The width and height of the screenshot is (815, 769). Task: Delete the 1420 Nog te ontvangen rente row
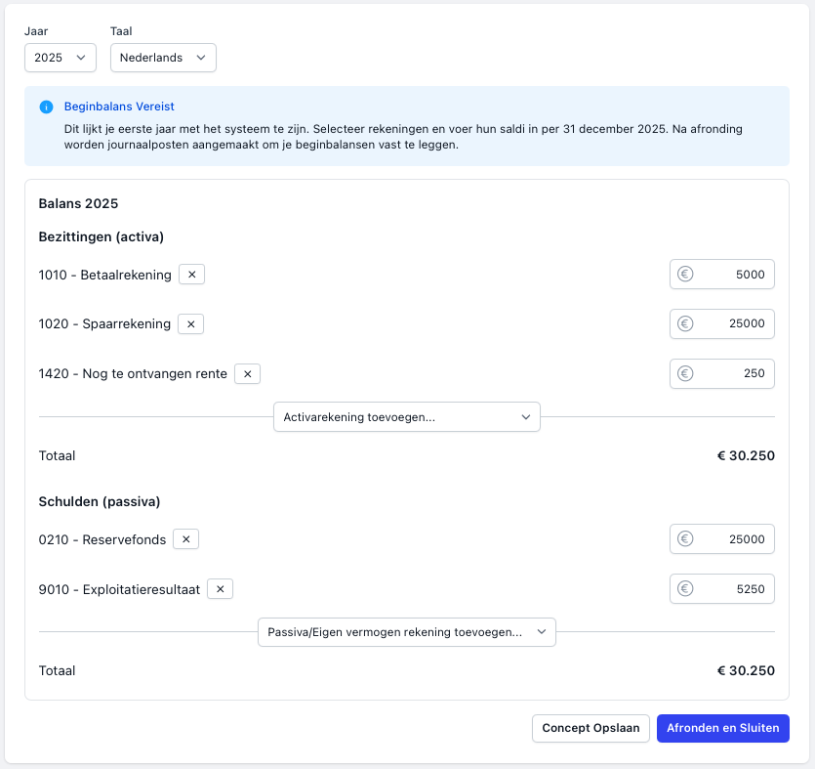[x=247, y=373]
